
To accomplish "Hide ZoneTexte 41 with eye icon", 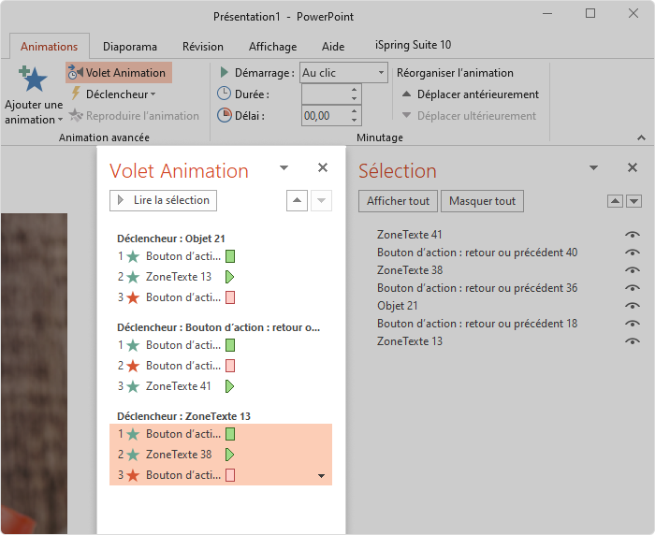I will click(633, 235).
